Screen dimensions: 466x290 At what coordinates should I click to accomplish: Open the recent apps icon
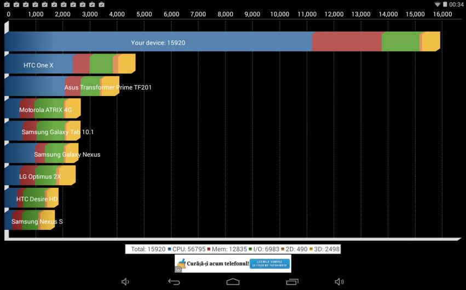click(x=292, y=282)
